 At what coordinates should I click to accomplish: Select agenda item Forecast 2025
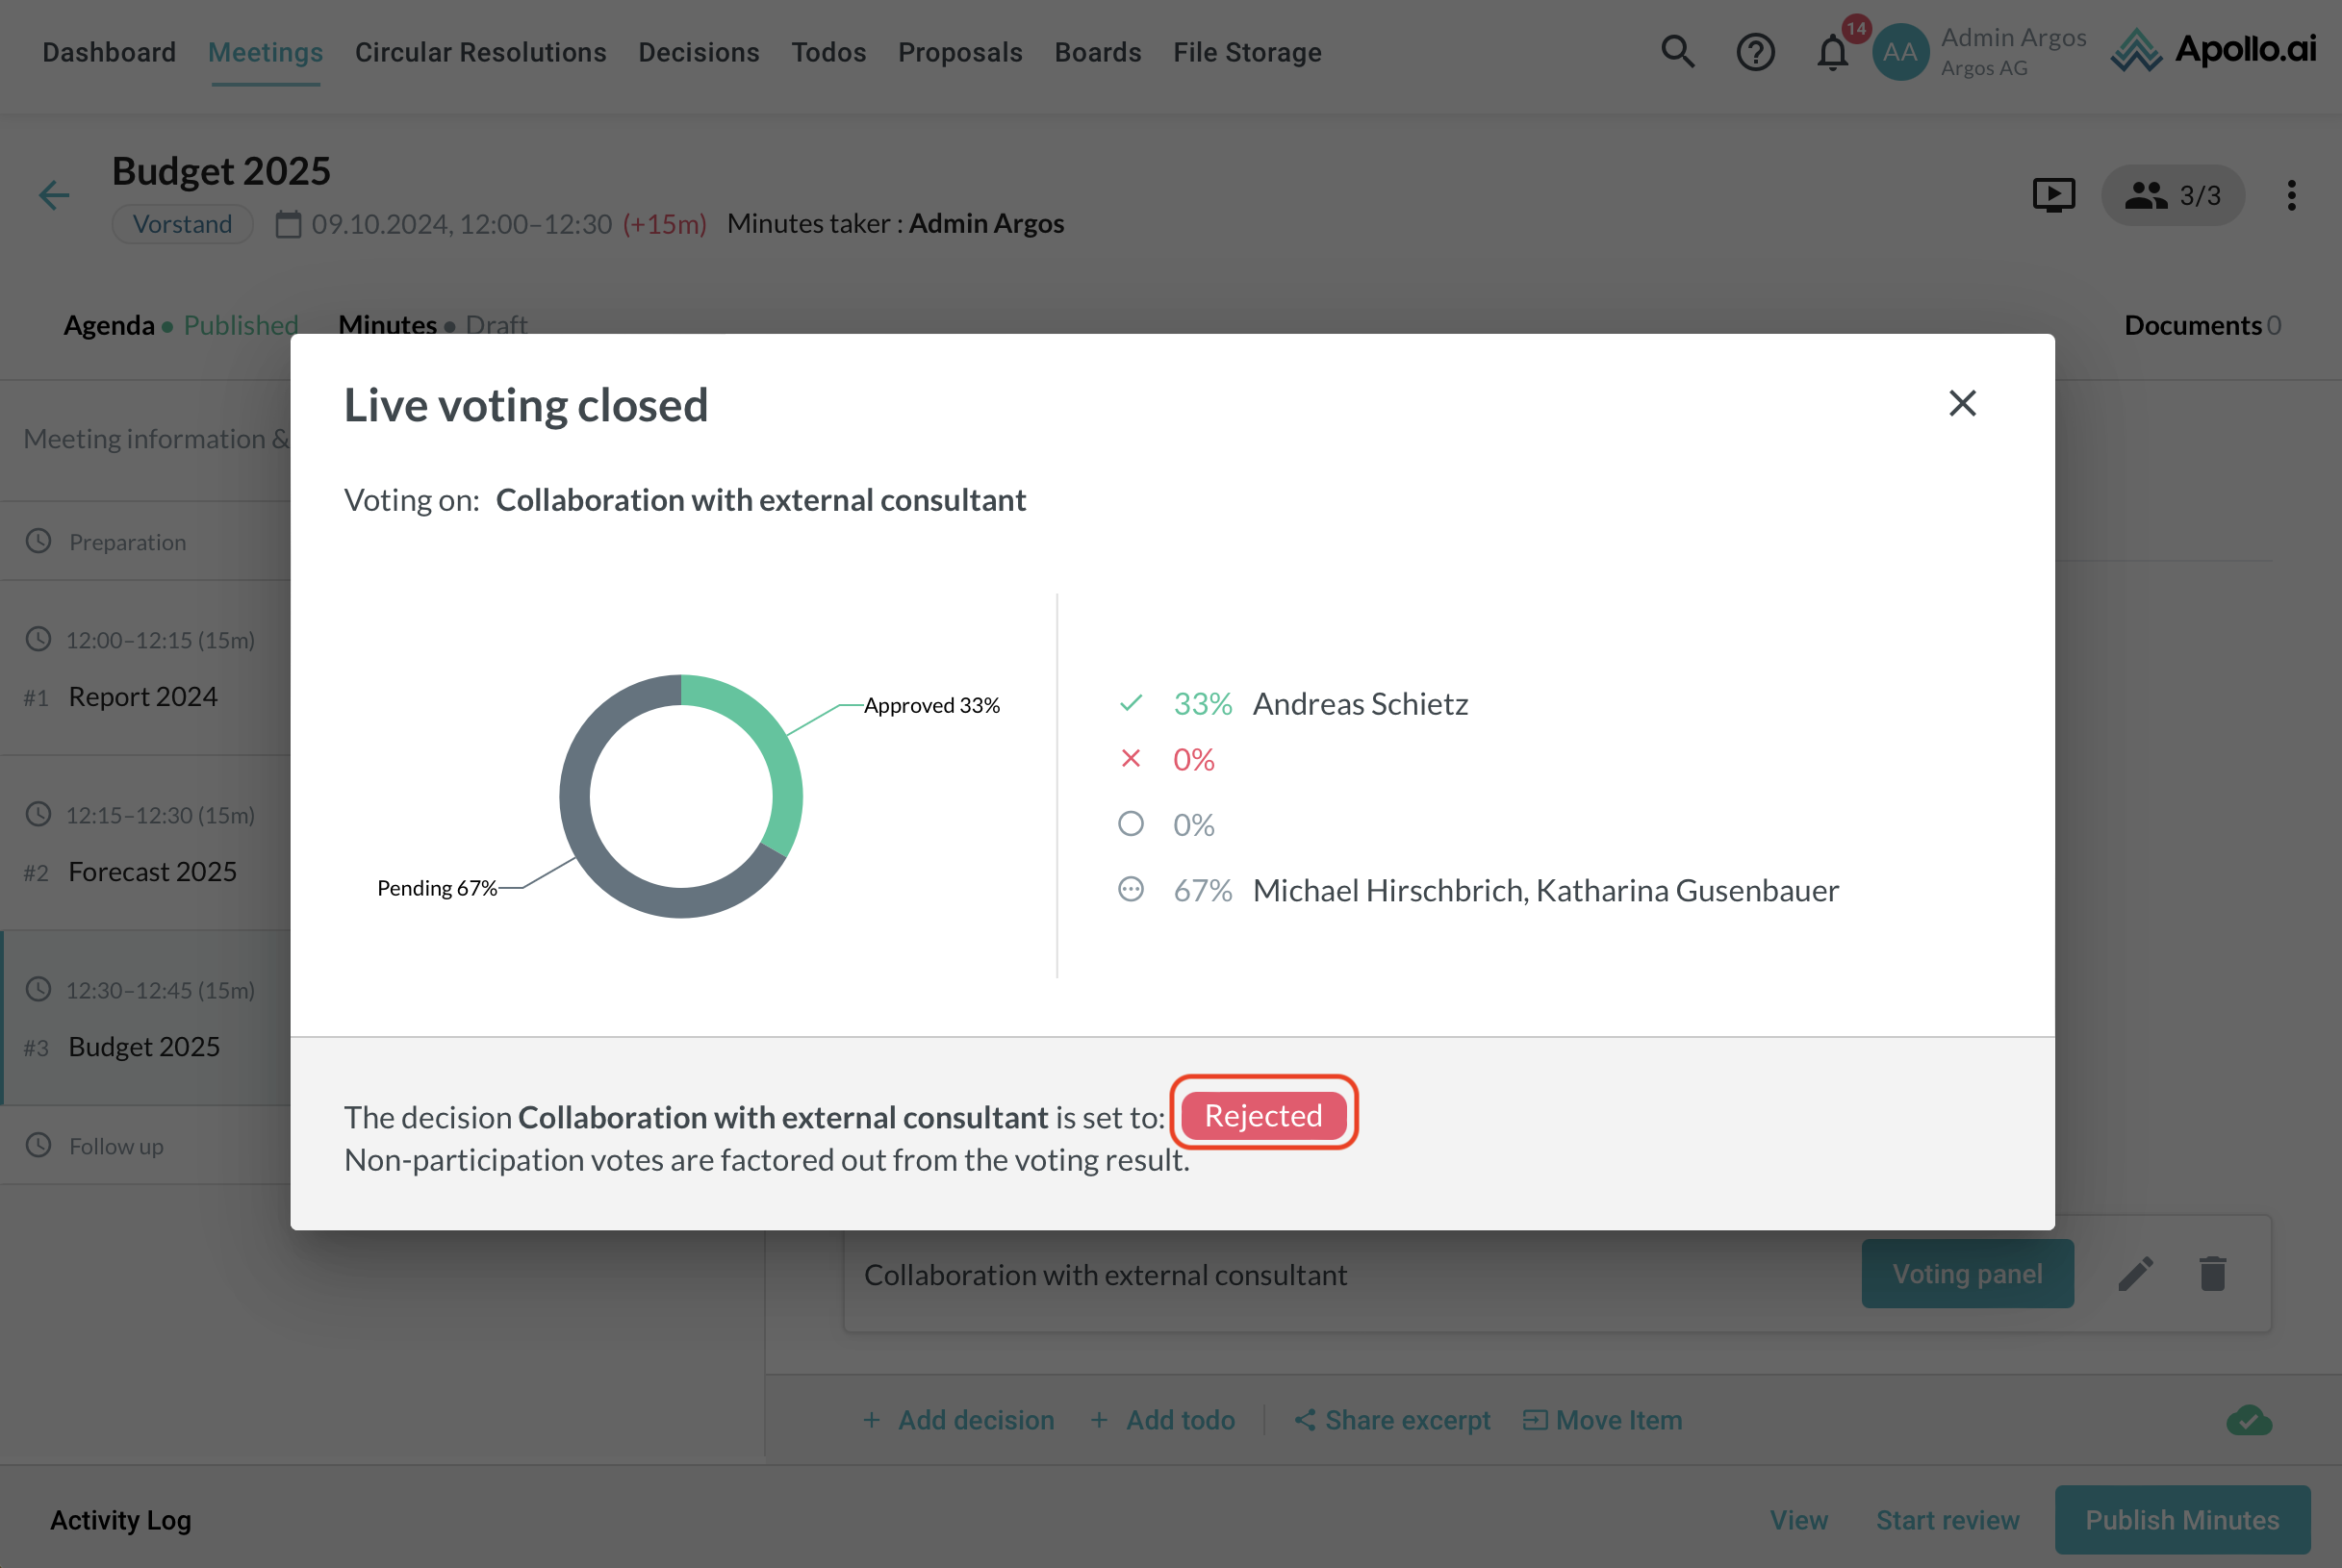click(x=152, y=871)
